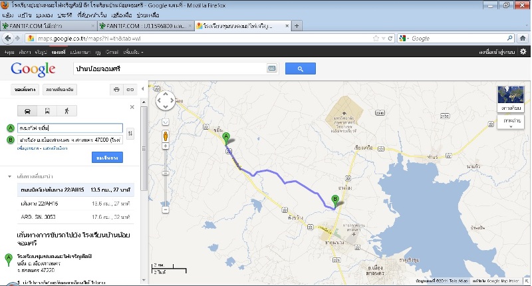Click the map pan control wheel
The image size is (532, 286).
click(166, 100)
